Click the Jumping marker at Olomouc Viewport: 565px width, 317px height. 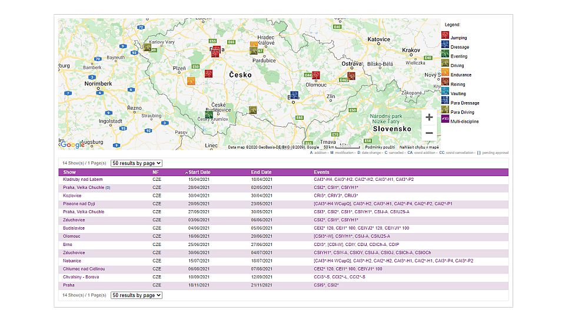316,76
